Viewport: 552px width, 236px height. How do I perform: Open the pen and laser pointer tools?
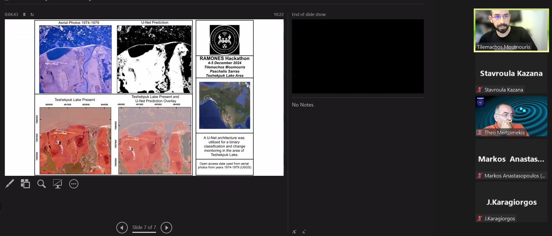click(x=9, y=184)
